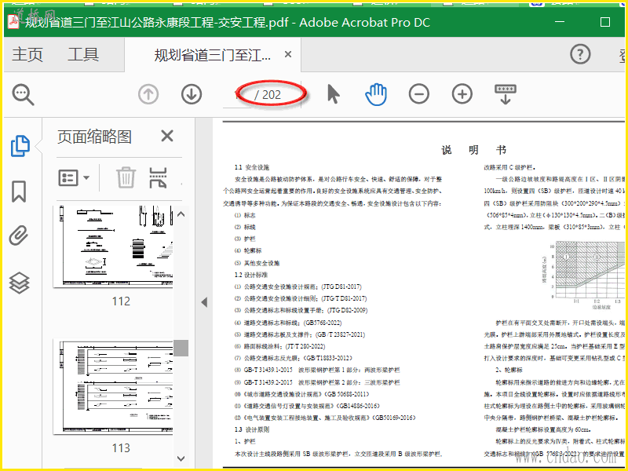Click the current page number field
Viewport: 628px width, 471px height.
[x=237, y=95]
